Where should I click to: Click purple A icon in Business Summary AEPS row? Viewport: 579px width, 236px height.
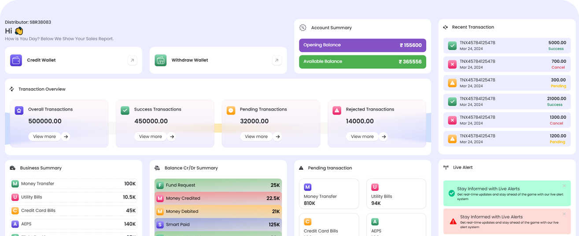click(x=15, y=224)
